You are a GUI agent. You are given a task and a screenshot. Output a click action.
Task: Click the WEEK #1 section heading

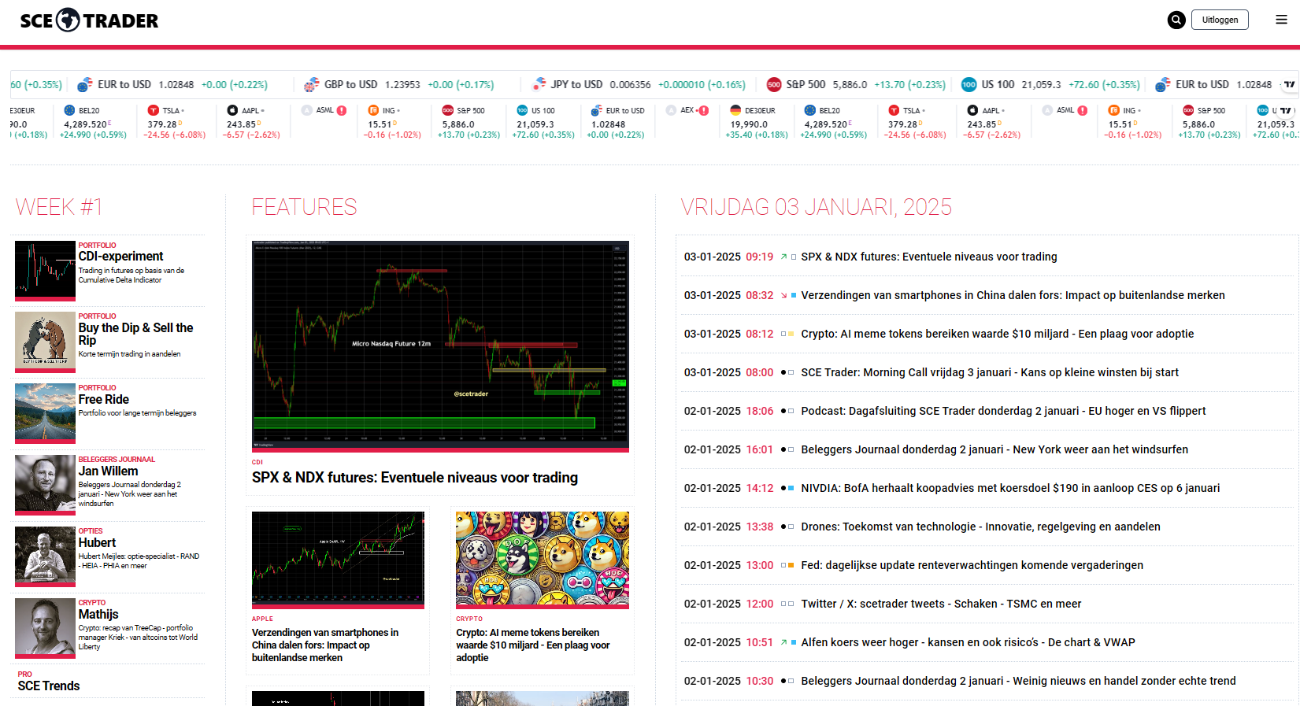coord(59,207)
